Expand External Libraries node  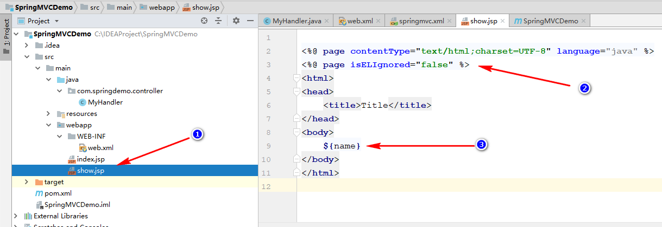[x=15, y=216]
